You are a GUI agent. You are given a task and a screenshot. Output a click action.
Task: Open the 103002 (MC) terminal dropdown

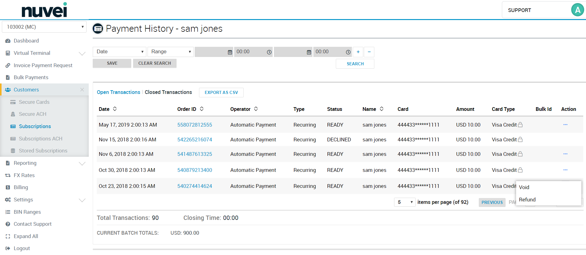pyautogui.click(x=44, y=27)
